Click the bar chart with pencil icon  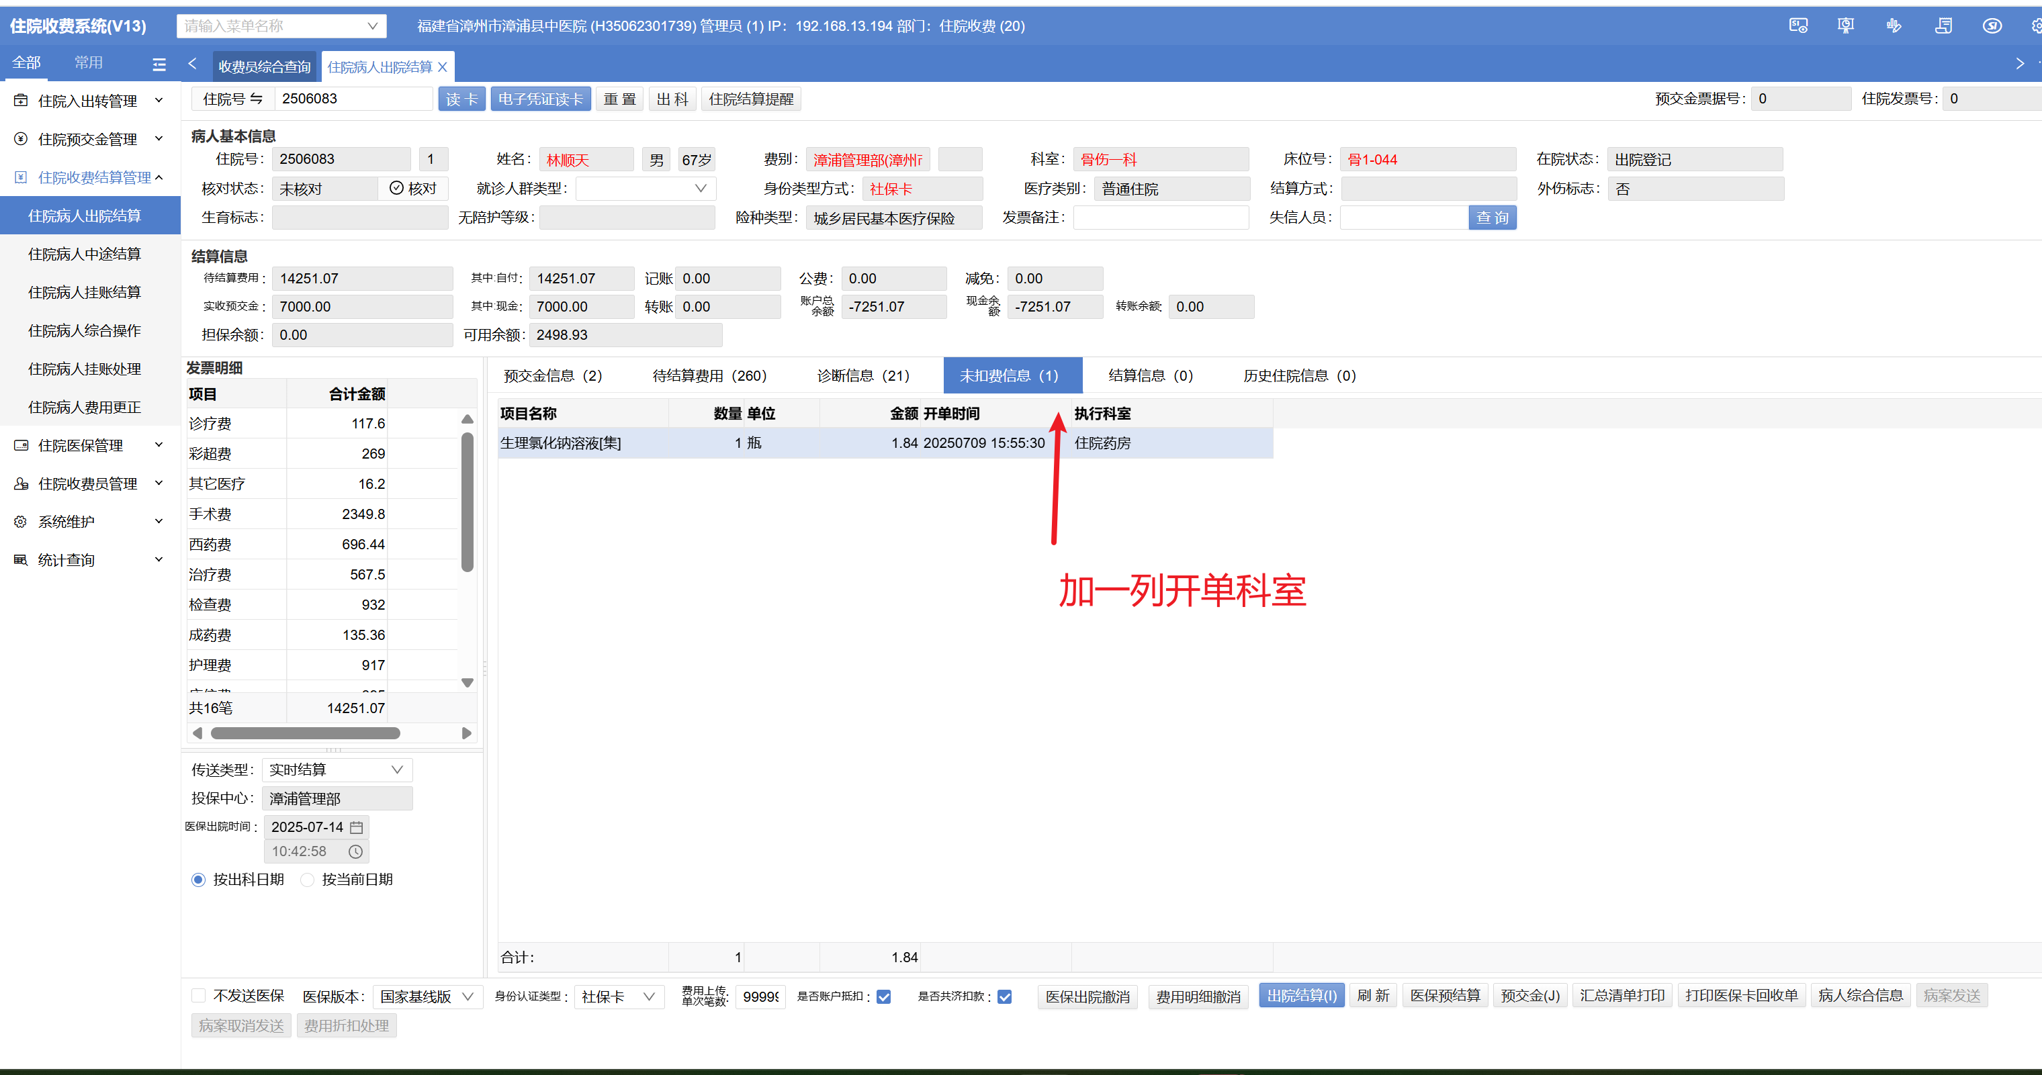click(x=1894, y=26)
